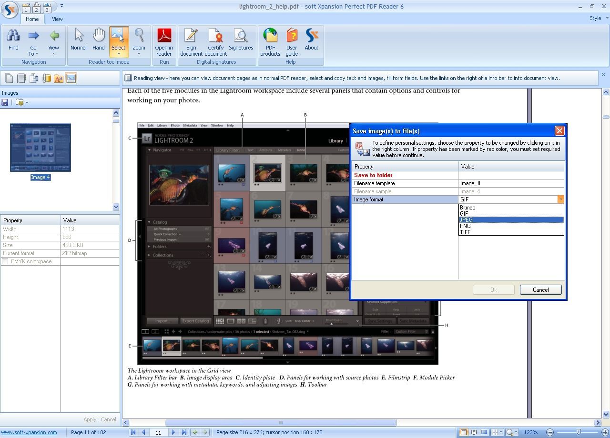
Task: Select PNG in the image format list
Action: click(511, 226)
